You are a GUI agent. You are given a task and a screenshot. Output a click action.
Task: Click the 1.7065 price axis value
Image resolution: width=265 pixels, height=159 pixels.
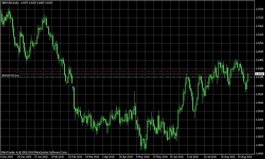pyautogui.click(x=260, y=26)
